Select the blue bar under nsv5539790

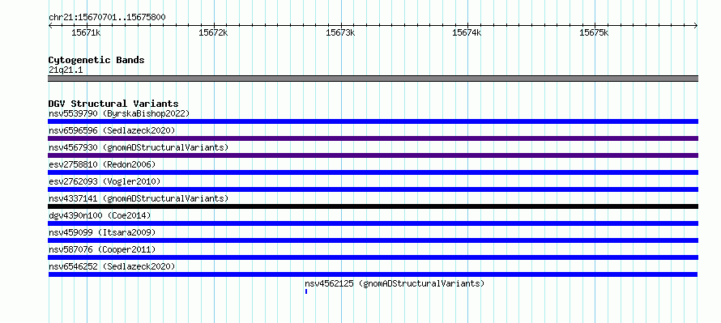(x=373, y=121)
